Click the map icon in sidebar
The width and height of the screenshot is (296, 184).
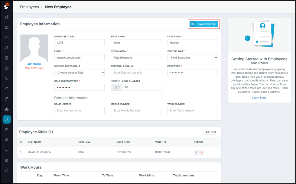(7, 68)
